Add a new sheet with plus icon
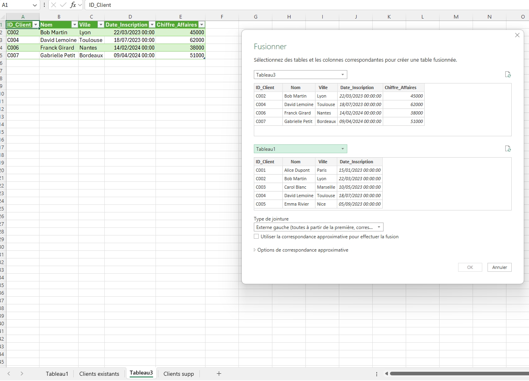Viewport: 529px width, 381px height. click(219, 374)
